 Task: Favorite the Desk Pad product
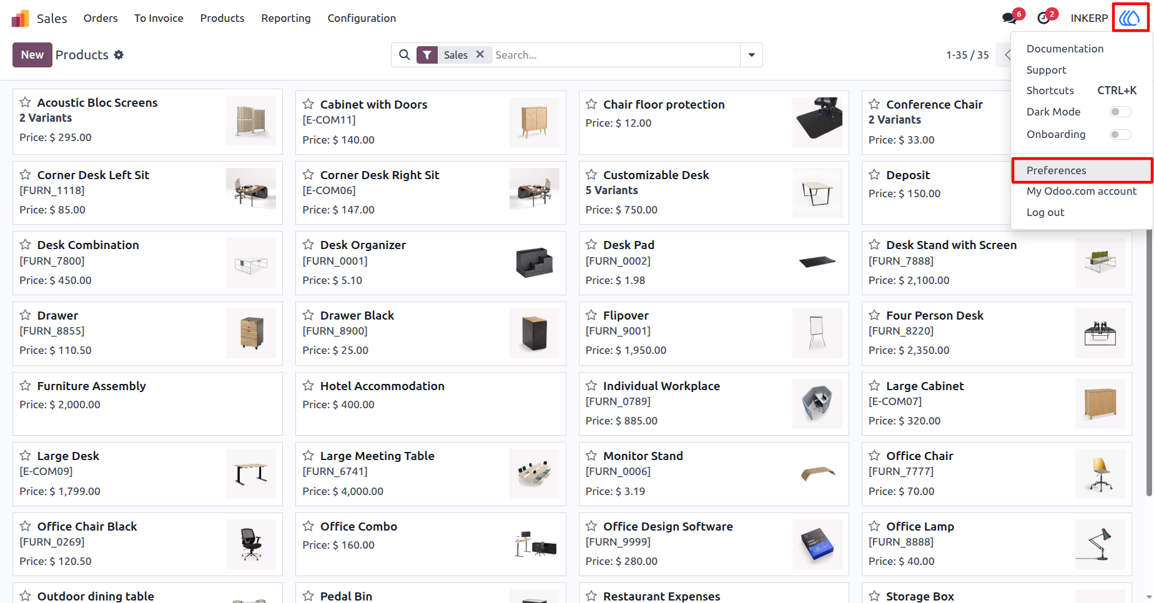pos(591,245)
